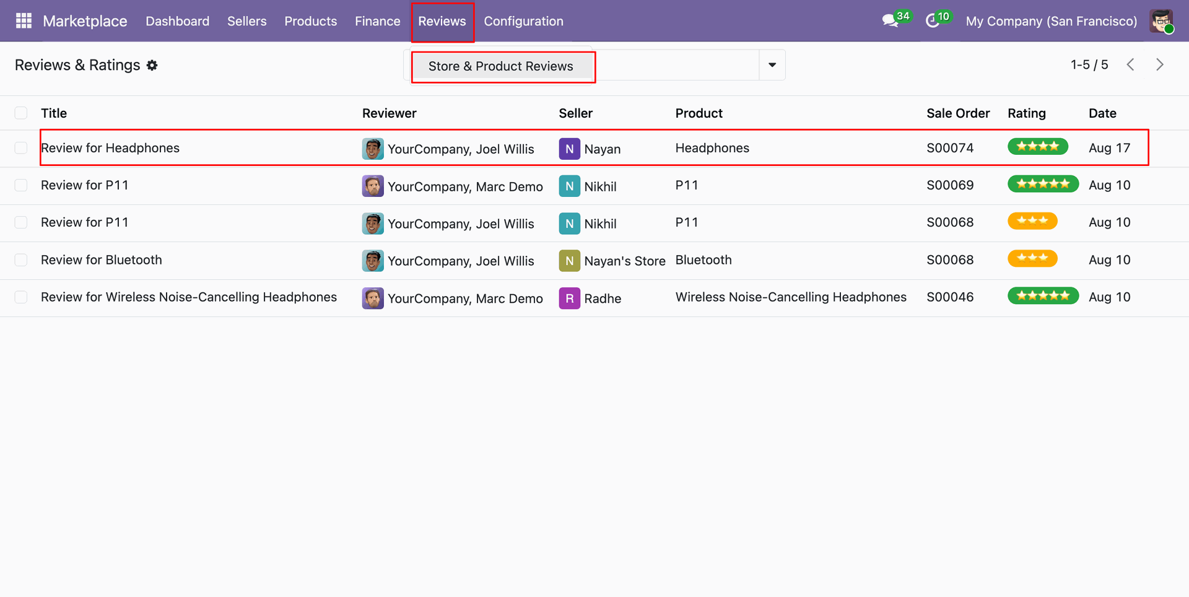Image resolution: width=1189 pixels, height=597 pixels.
Task: Check the Wireless Noise-Cancelling Headphones row checkbox
Action: point(21,297)
